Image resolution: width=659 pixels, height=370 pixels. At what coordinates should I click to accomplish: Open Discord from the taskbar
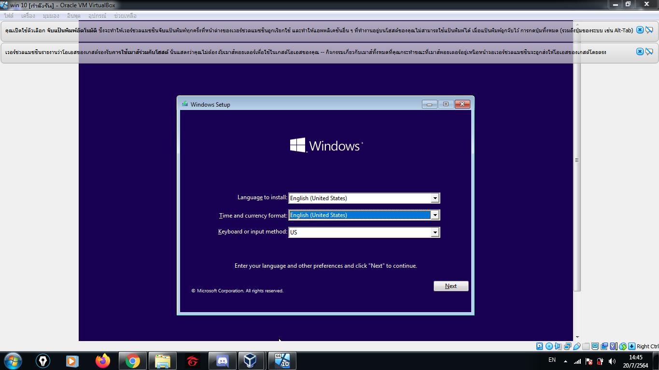222,360
